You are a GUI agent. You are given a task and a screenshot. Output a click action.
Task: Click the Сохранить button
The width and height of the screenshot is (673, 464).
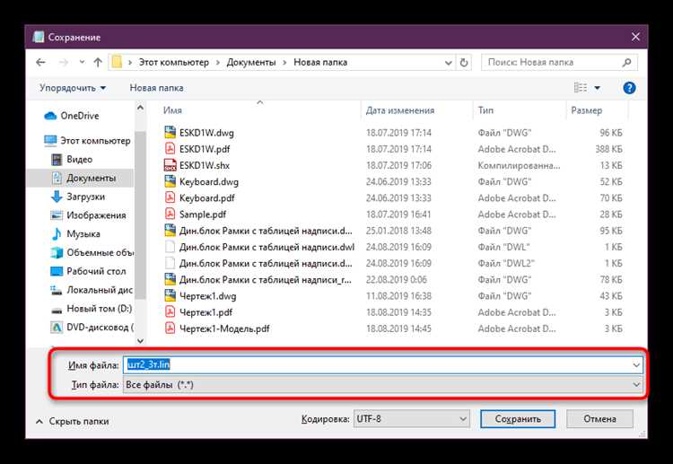tap(518, 418)
